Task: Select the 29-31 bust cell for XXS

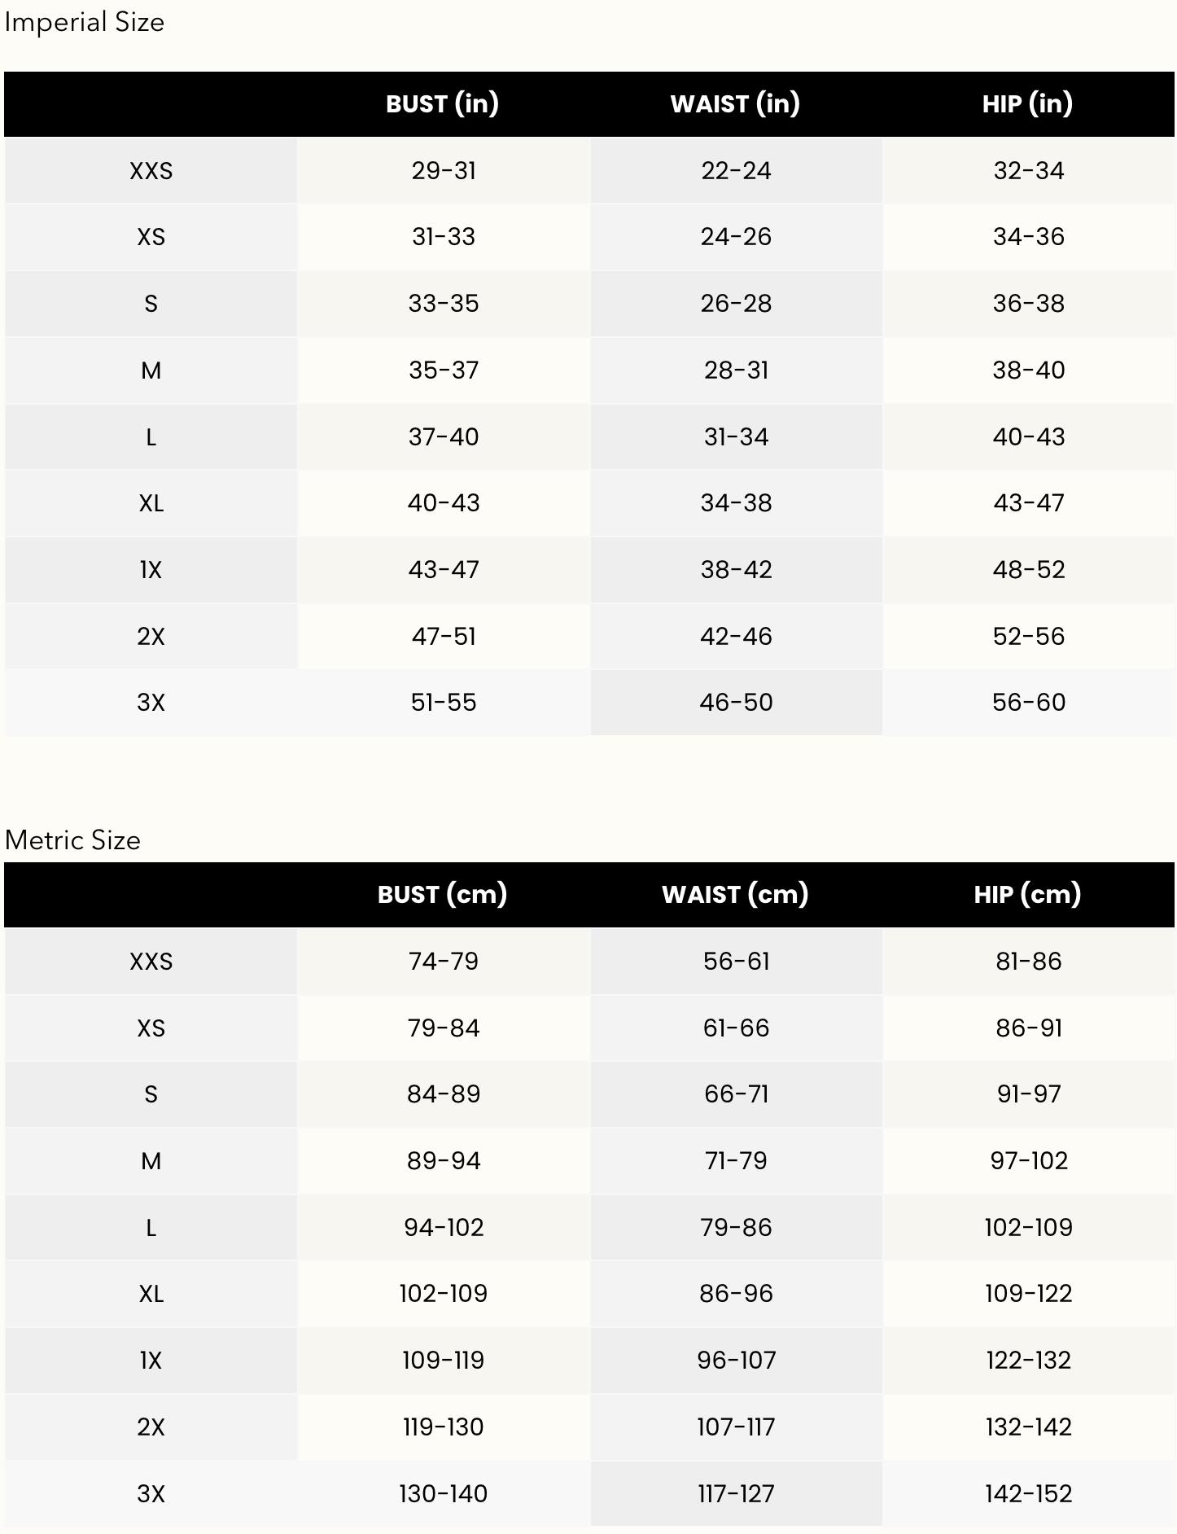Action: [x=444, y=170]
